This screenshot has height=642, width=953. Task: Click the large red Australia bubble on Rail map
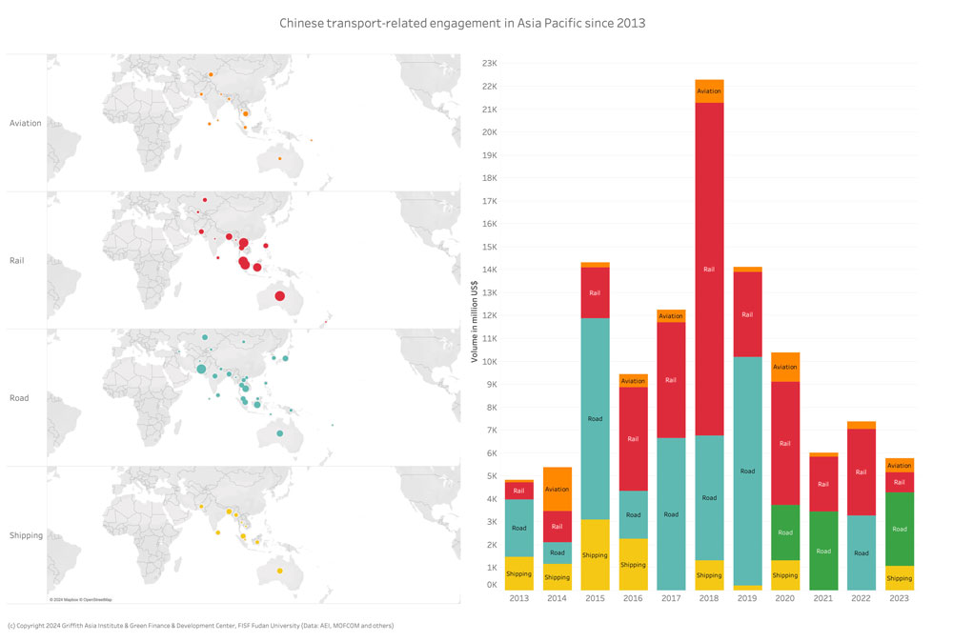[x=279, y=296]
